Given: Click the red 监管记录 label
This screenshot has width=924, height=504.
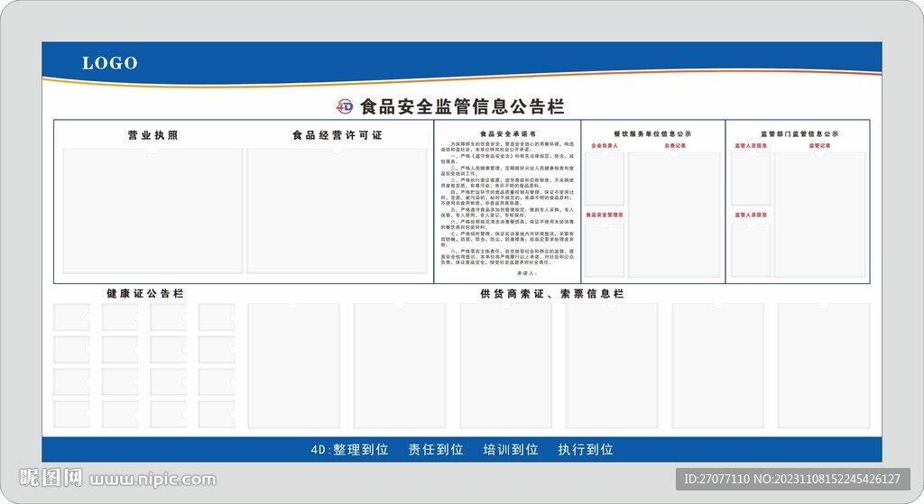Looking at the screenshot, I should pos(819,145).
